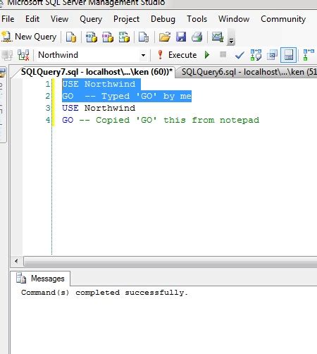Click the Print icon
Screen dimensions: 317x354
point(197,37)
